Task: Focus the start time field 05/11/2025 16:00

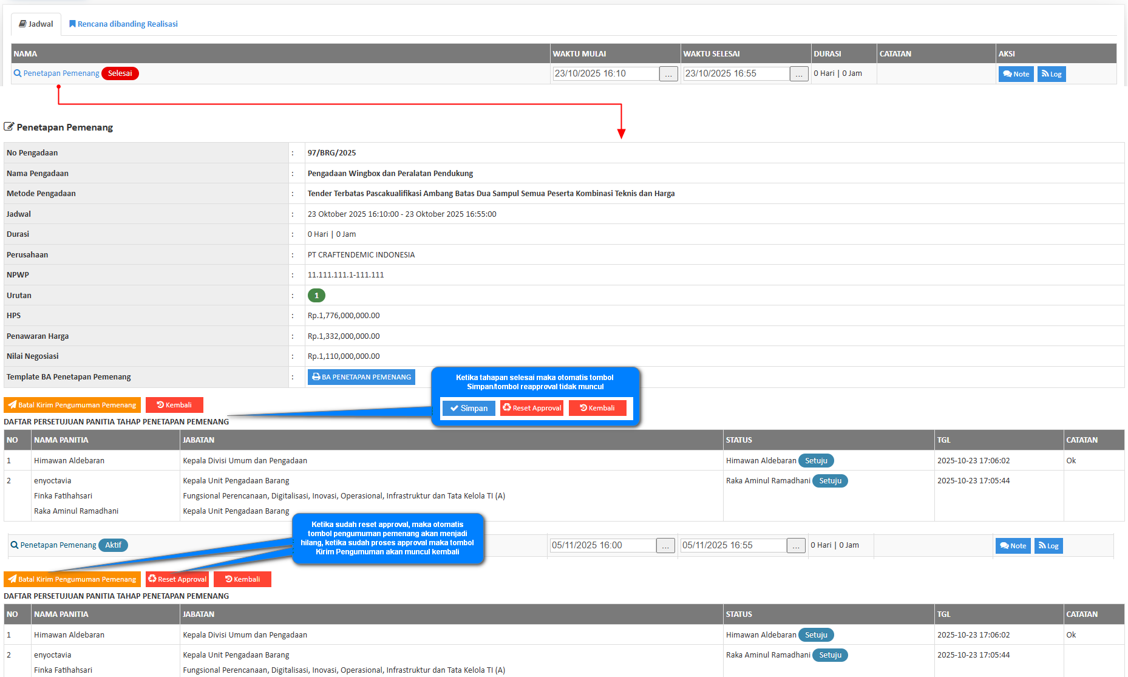Action: (603, 545)
